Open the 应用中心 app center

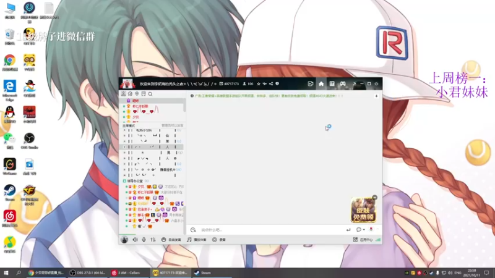[363, 240]
